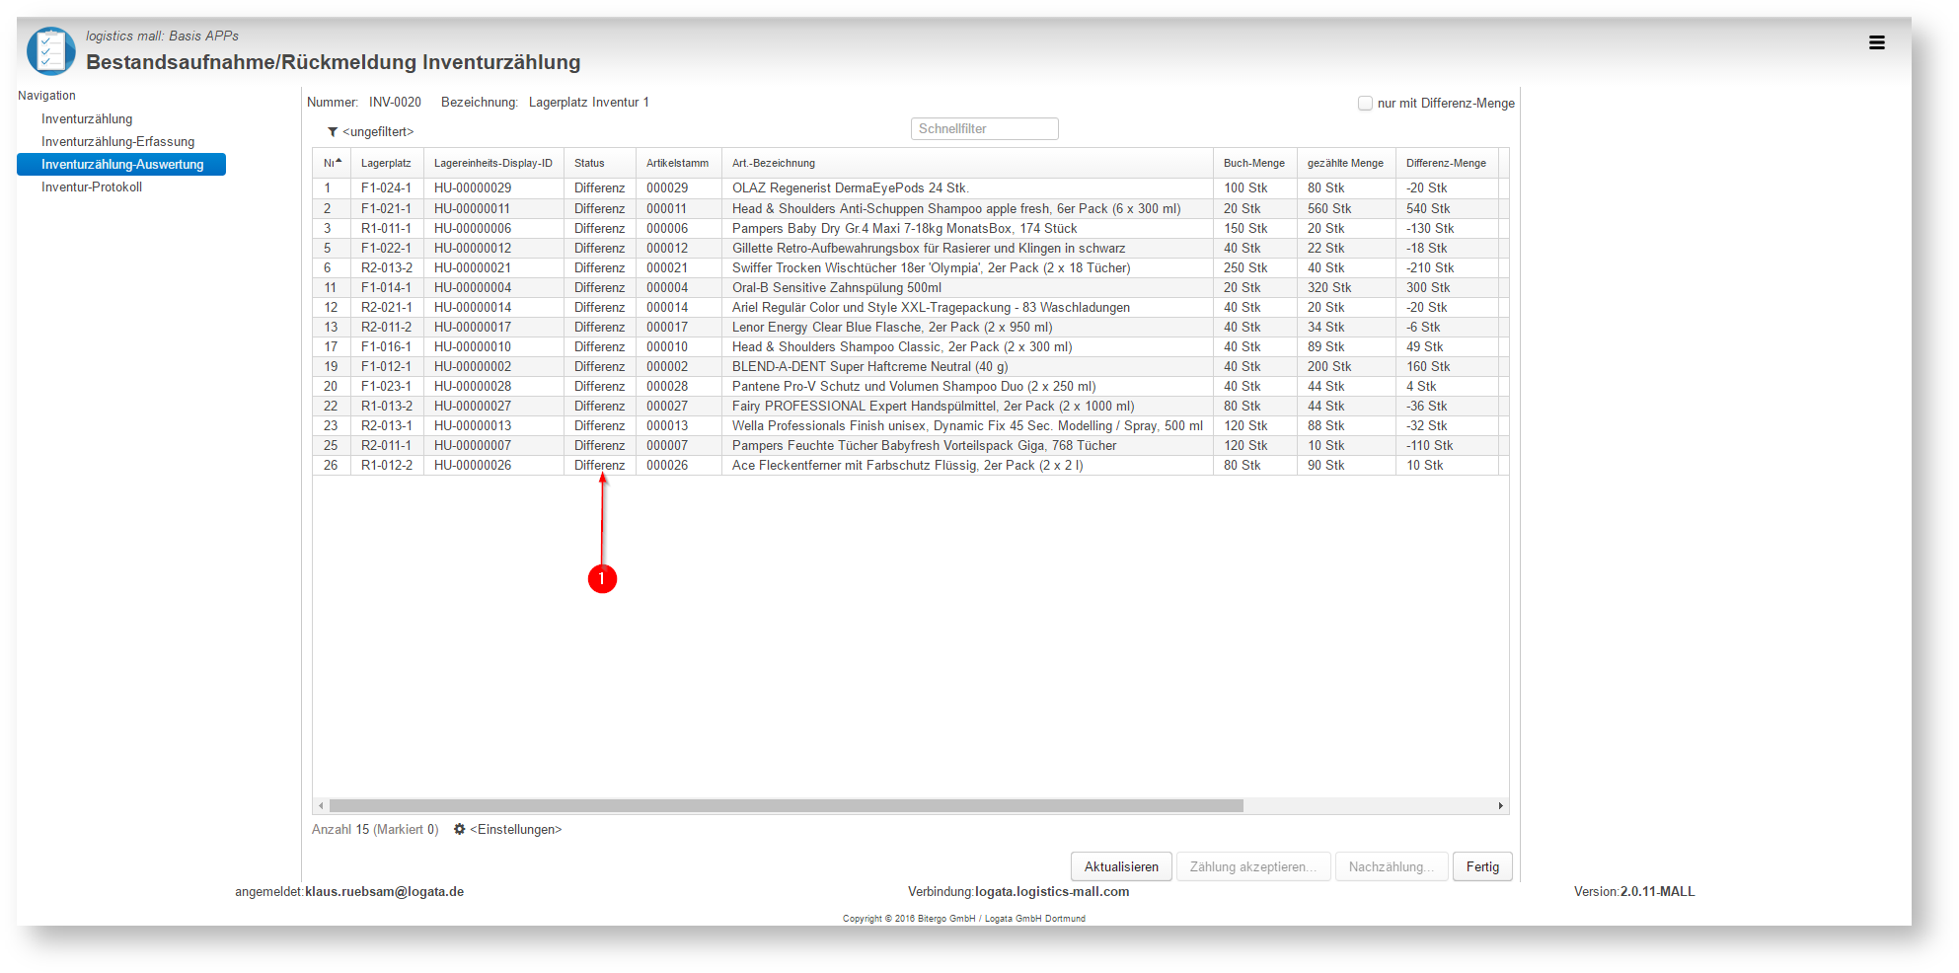Sort by the Artikelstamm column header
The image size is (1959, 973).
coord(677,164)
